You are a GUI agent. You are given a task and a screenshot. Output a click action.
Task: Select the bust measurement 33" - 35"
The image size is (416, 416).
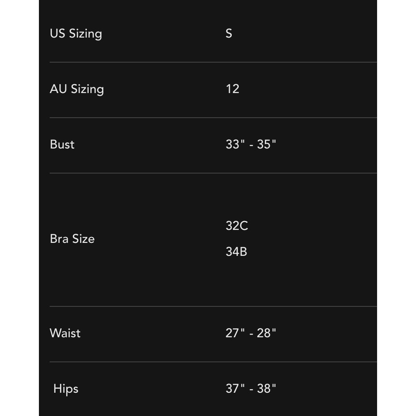tap(250, 144)
